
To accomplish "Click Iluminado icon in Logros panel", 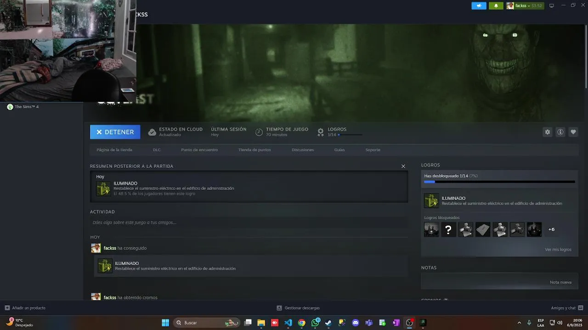I will tap(431, 201).
